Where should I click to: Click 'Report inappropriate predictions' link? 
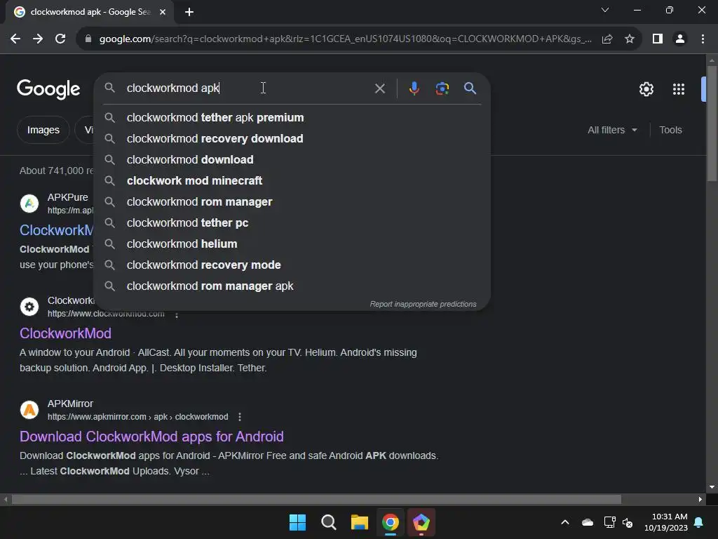[x=423, y=305]
